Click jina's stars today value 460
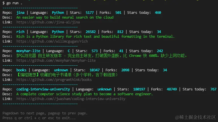This screenshot has height=122, width=218. pos(158,13)
